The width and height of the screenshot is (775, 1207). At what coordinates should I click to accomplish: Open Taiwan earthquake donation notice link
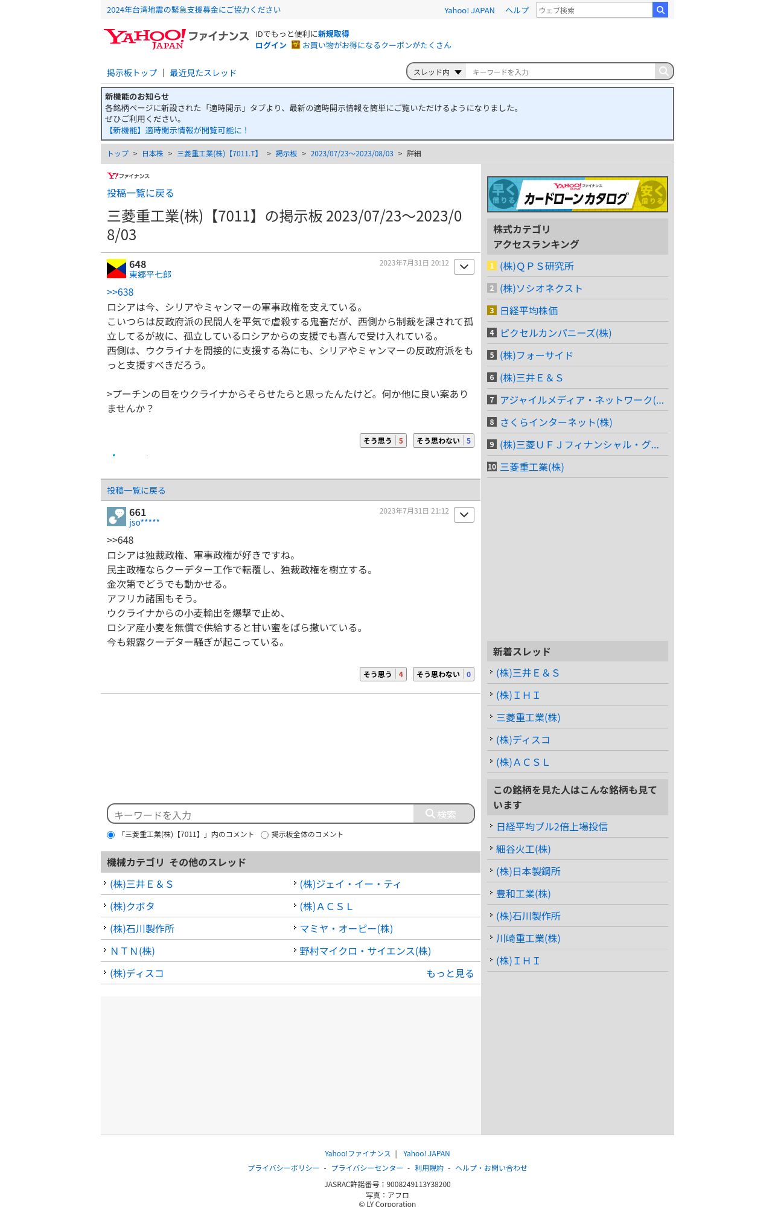point(194,10)
